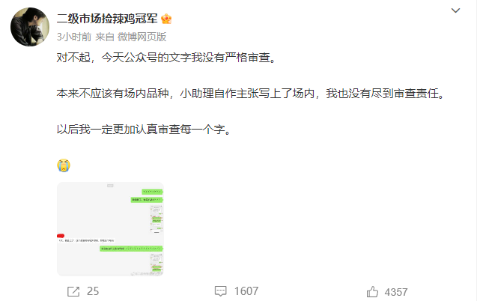The image size is (477, 301).
Task: Click the repost share arrow icon
Action: [x=73, y=291]
